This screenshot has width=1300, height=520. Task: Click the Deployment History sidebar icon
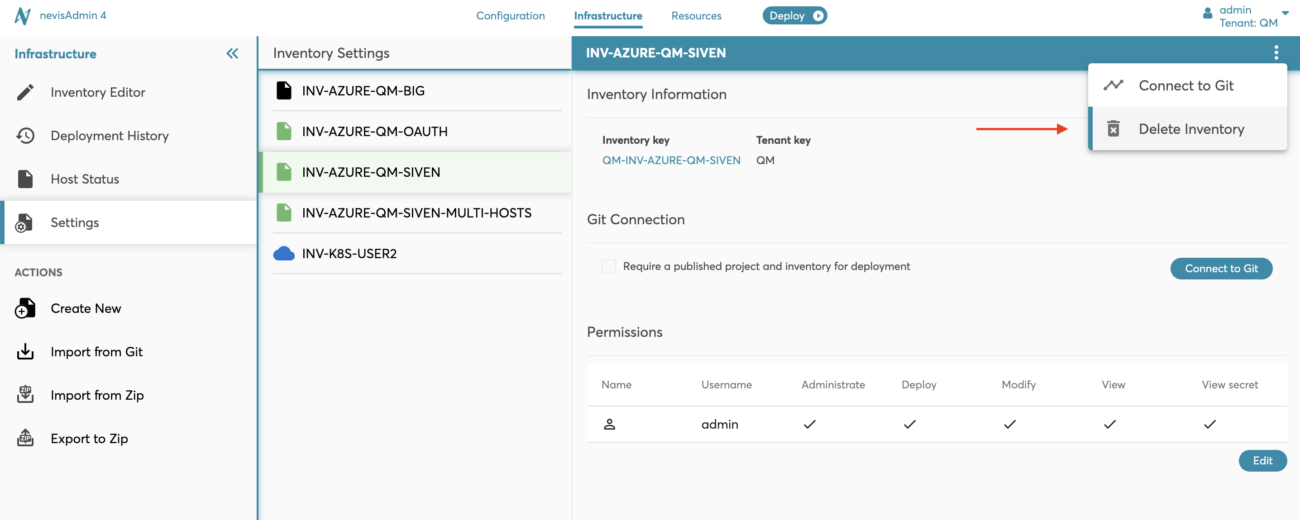point(26,135)
